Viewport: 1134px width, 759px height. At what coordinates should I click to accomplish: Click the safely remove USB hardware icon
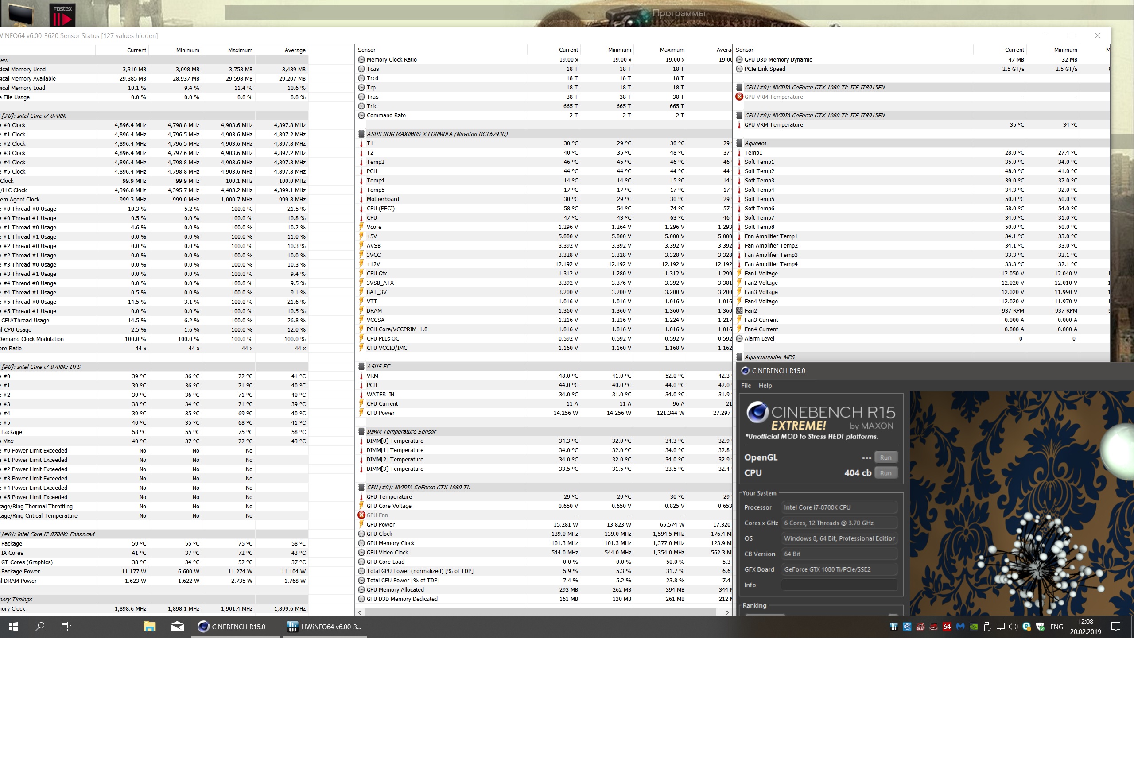pyautogui.click(x=987, y=626)
